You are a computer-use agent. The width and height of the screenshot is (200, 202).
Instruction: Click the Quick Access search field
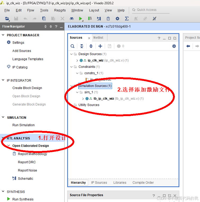[151, 10]
